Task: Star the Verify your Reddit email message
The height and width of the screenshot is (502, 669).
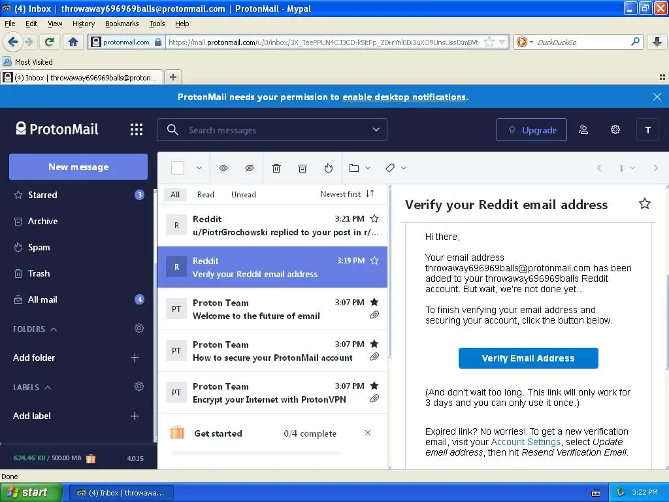Action: click(x=374, y=260)
